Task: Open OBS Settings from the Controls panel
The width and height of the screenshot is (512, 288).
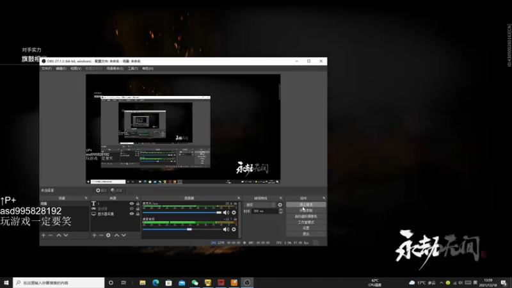Action: pyautogui.click(x=306, y=228)
